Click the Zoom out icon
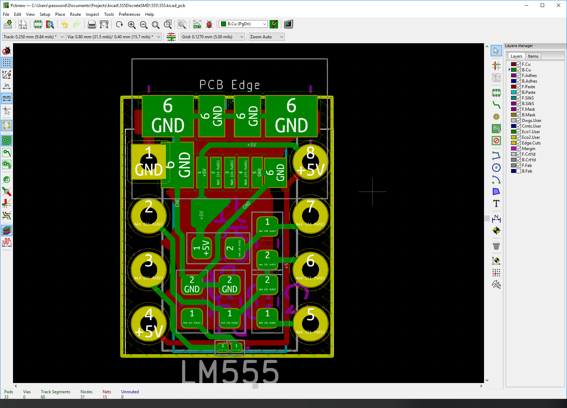This screenshot has height=408, width=567. (x=144, y=24)
